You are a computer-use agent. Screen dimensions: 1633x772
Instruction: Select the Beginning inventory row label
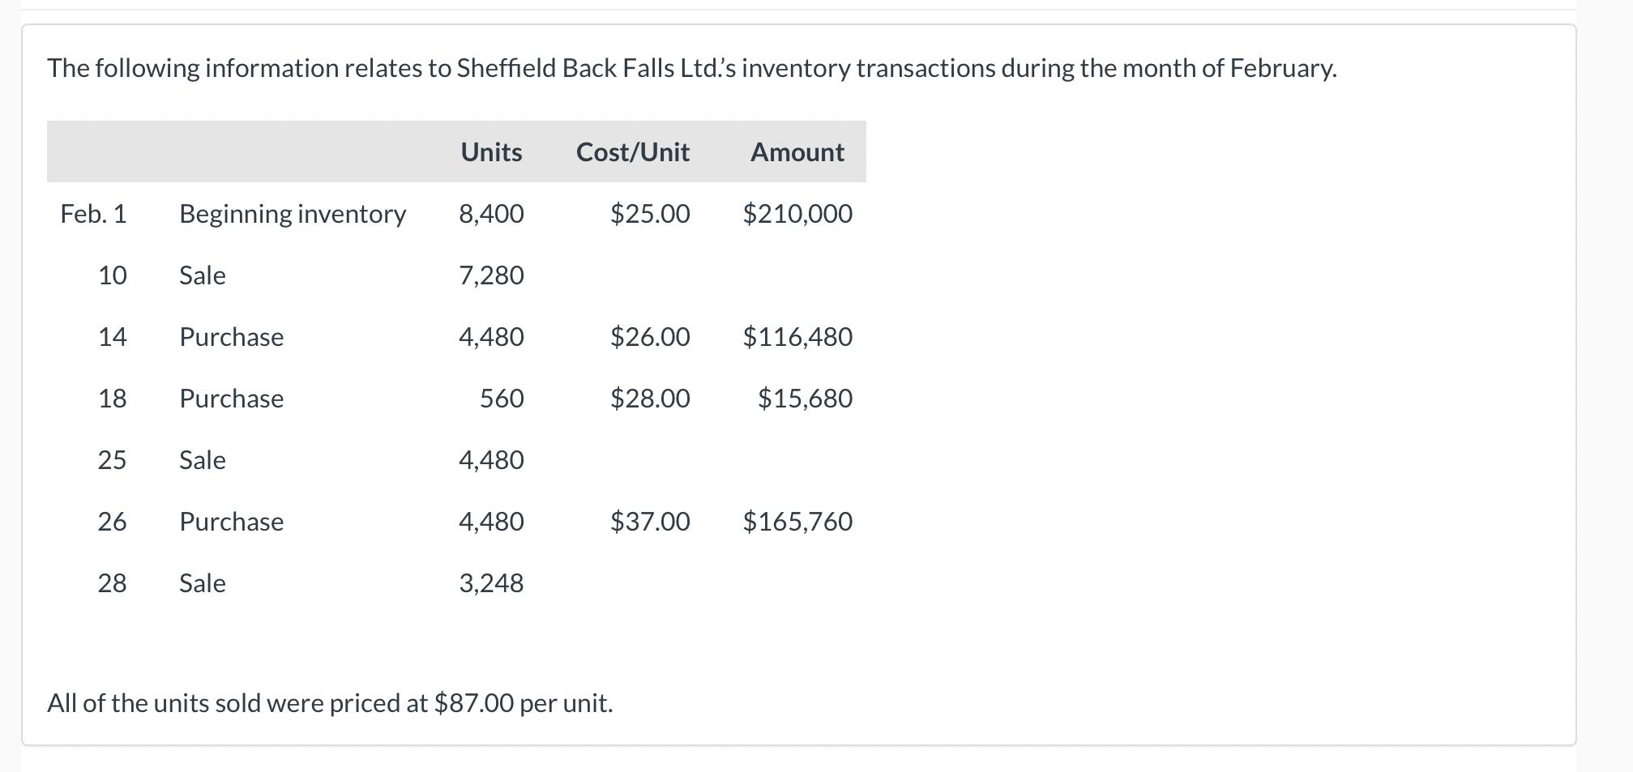(x=293, y=214)
